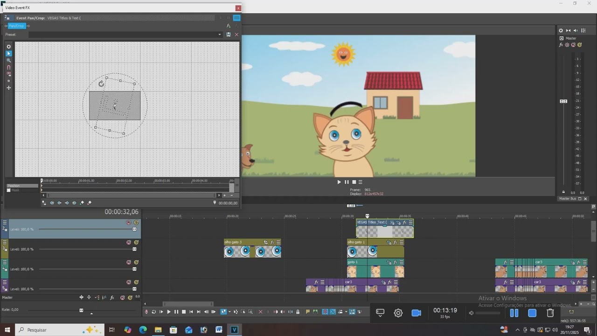The image size is (597, 336).
Task: Select the zoom magnifier tool in Pan/Crop
Action: click(8, 60)
